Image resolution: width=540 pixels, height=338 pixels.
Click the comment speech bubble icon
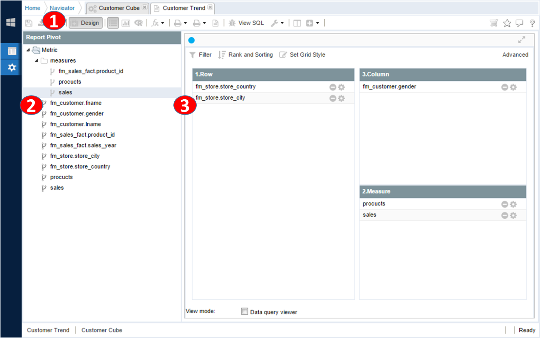pyautogui.click(x=519, y=23)
